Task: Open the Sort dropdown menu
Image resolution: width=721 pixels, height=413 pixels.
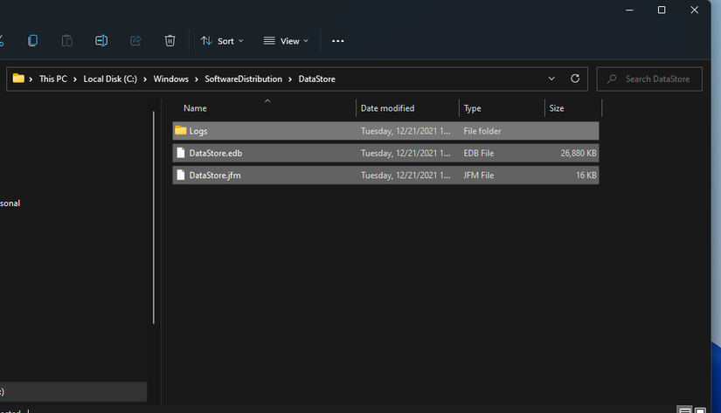Action: pos(222,41)
